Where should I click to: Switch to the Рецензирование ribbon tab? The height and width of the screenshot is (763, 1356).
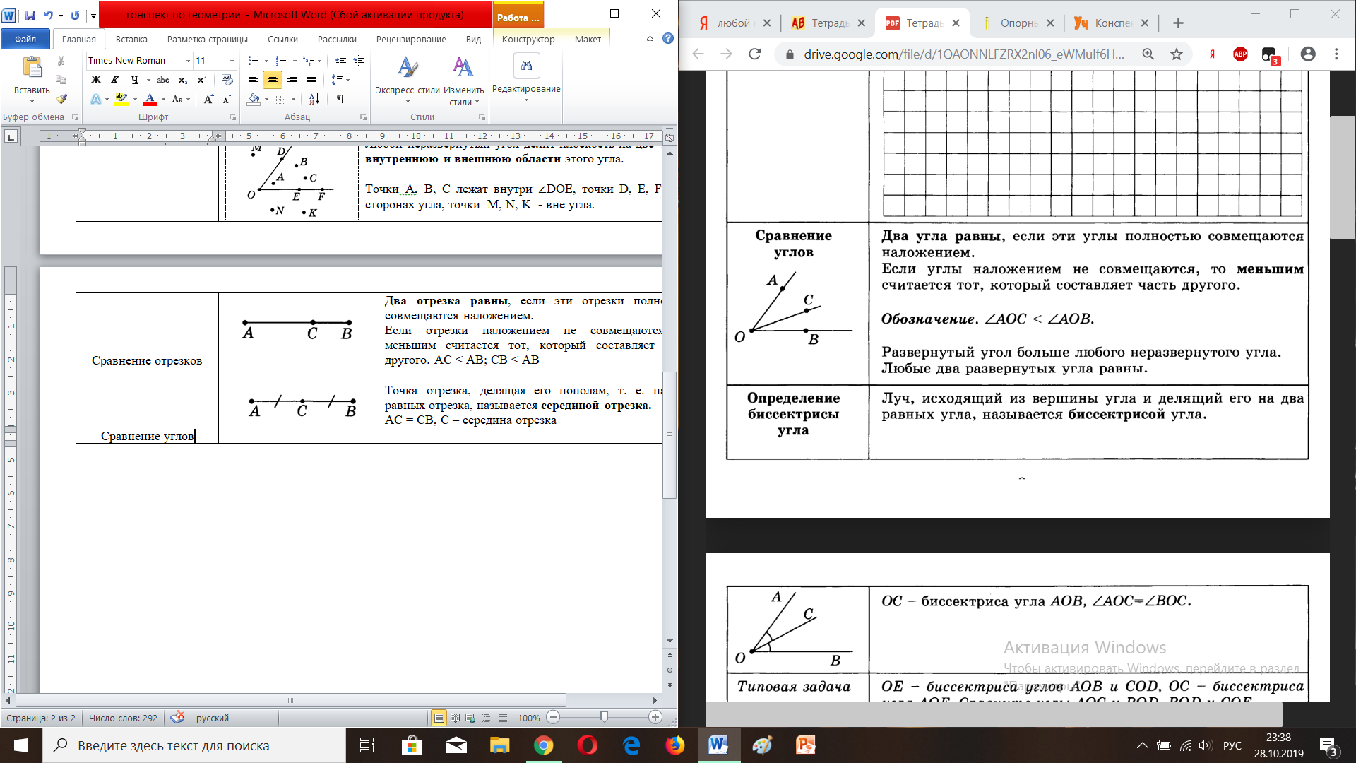click(411, 39)
